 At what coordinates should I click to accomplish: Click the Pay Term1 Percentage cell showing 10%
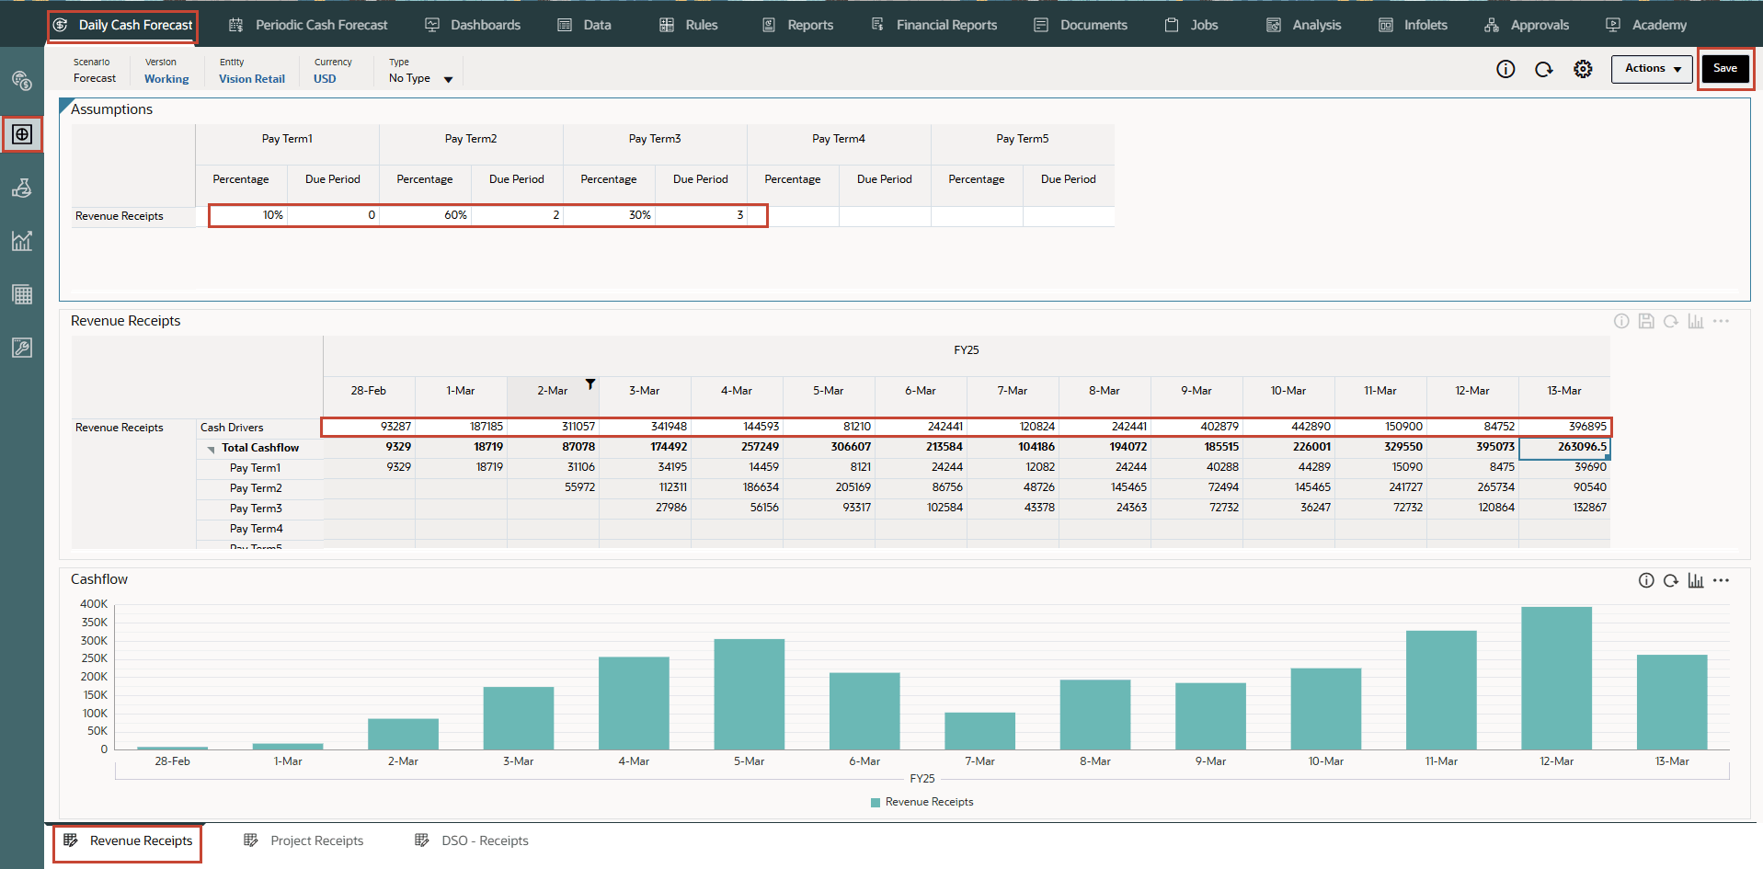coord(248,215)
